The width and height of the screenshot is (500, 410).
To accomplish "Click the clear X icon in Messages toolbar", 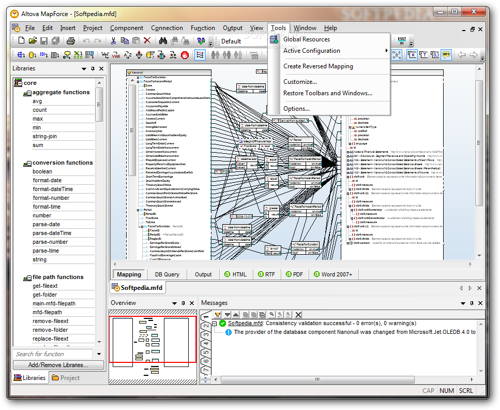I will (x=298, y=315).
